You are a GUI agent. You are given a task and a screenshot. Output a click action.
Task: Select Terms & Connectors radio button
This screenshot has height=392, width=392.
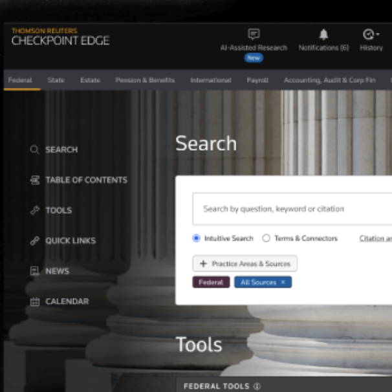(267, 238)
